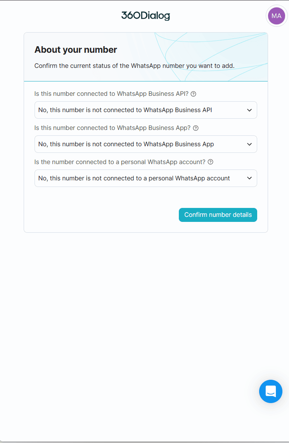289x443 pixels.
Task: Open the WhatsApp Business App status dropdown
Action: [136, 144]
